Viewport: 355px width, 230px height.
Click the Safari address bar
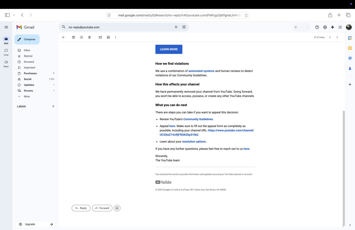click(177, 15)
